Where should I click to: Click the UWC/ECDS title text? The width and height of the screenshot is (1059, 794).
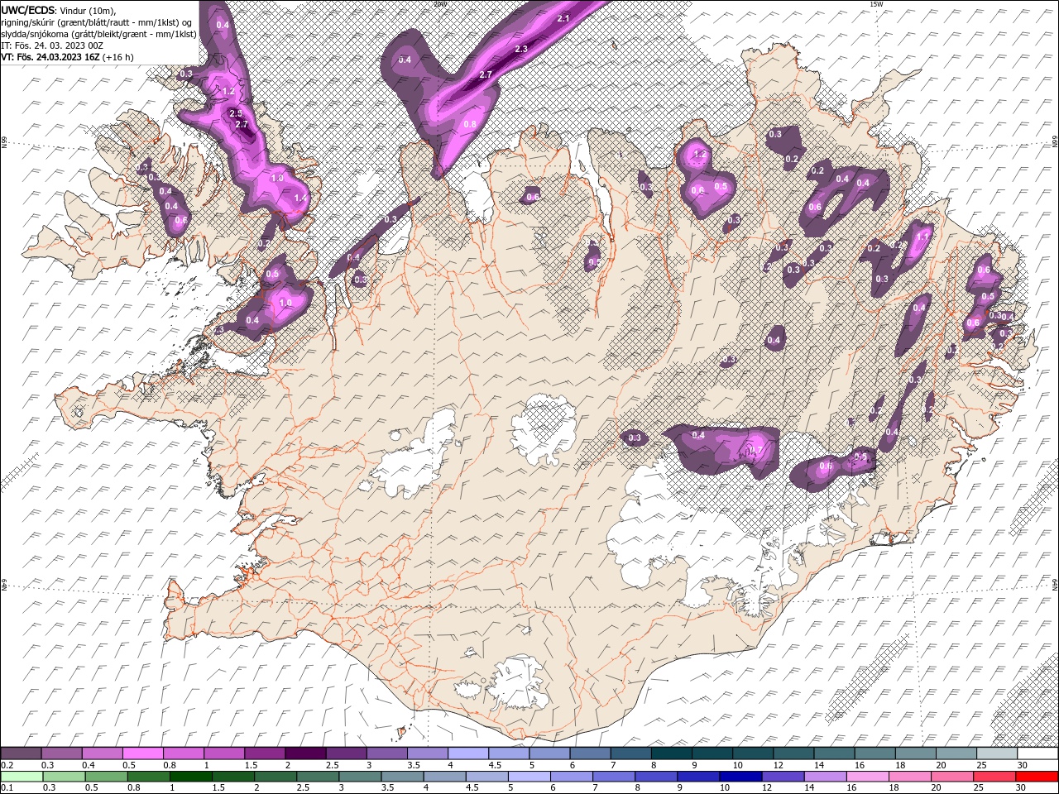[x=30, y=10]
